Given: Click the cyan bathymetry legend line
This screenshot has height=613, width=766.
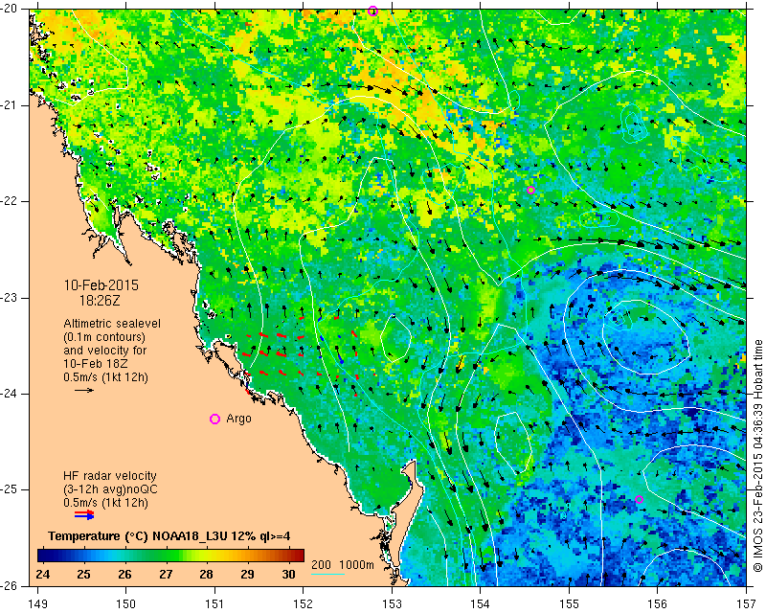Looking at the screenshot, I should tap(327, 574).
